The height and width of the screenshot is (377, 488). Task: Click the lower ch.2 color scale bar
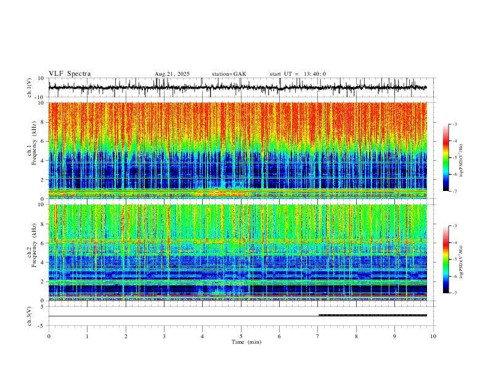coord(445,259)
